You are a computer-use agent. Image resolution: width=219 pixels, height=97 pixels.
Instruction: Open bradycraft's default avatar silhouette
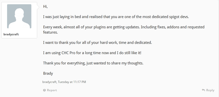[19, 16]
